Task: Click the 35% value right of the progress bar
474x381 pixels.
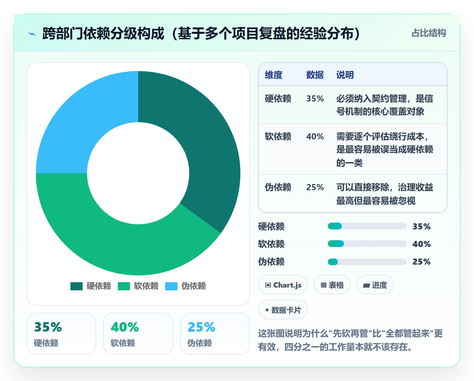Action: pyautogui.click(x=422, y=226)
